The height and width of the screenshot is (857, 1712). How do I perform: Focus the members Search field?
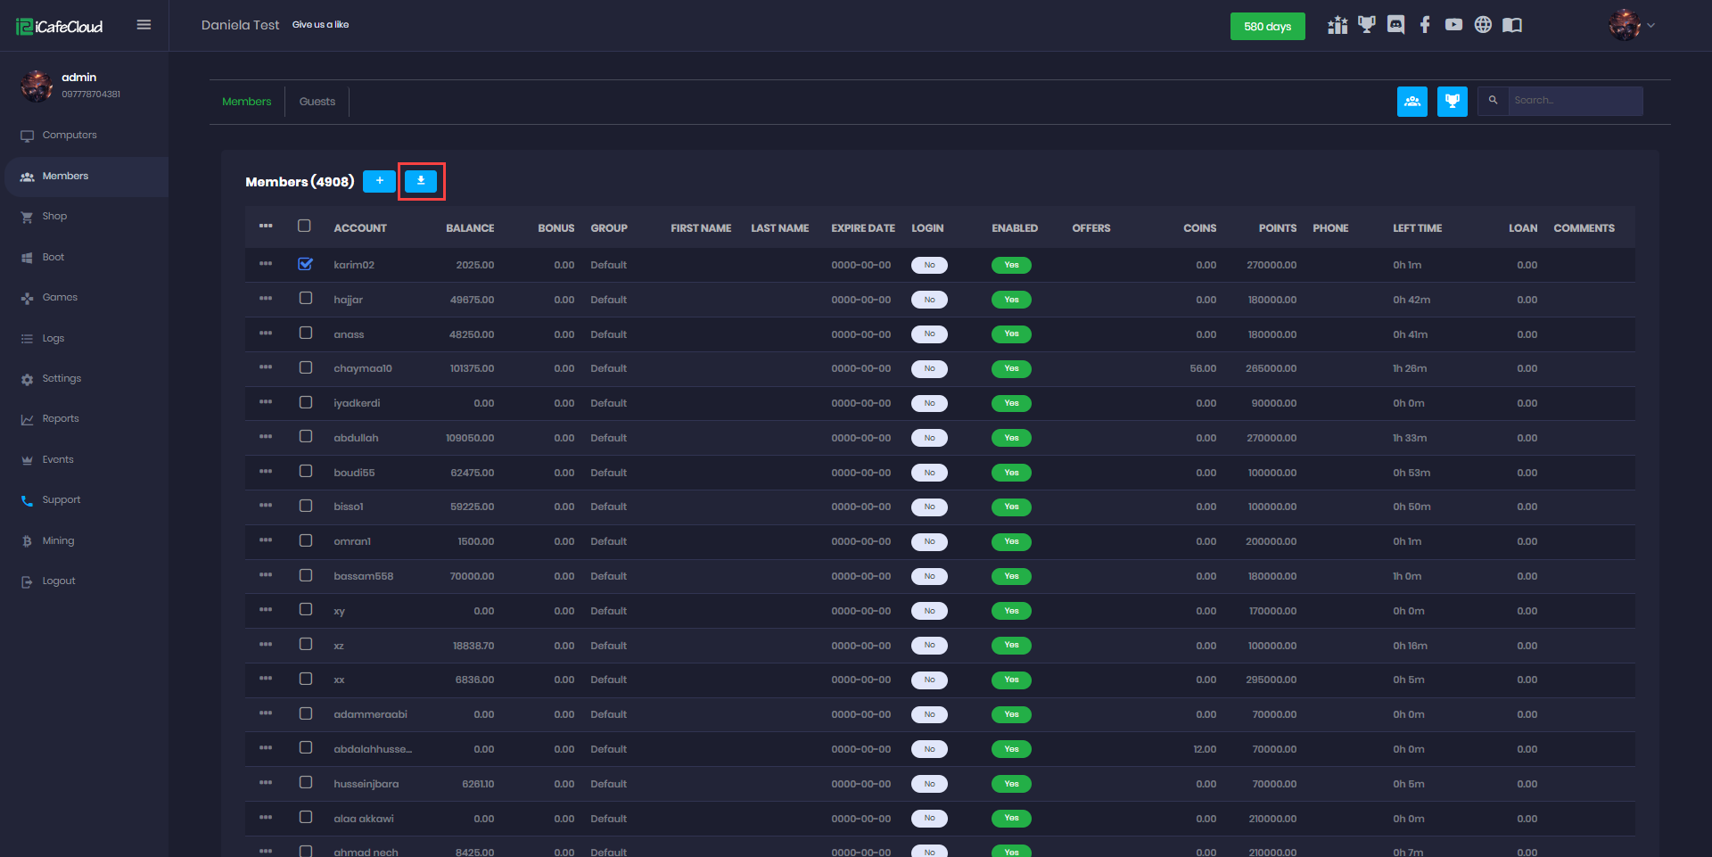(x=1574, y=101)
